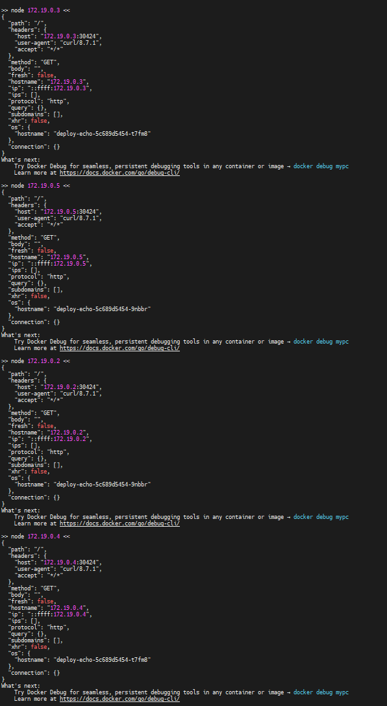Click hostname deploy-echo-5c689d5454-t7fm8 in first block
Screen dimensions: 387x706
pos(102,134)
